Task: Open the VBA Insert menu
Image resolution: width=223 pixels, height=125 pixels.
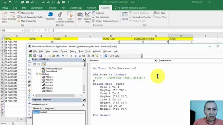Action: pos(55,51)
